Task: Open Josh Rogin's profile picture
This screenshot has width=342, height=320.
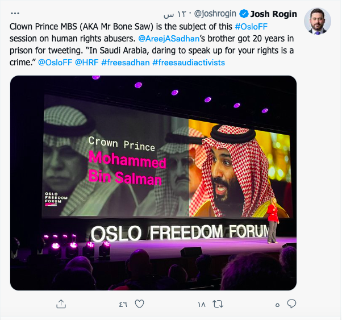Action: tap(318, 22)
